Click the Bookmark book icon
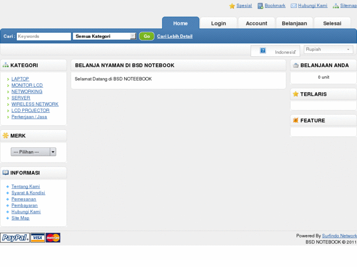This screenshot has height=267, width=357. tap(260, 6)
